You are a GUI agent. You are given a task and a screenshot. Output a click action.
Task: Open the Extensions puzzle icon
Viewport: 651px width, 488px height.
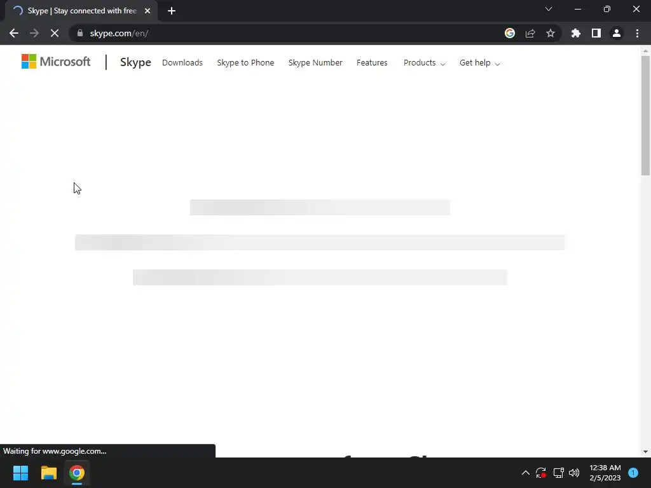(576, 33)
